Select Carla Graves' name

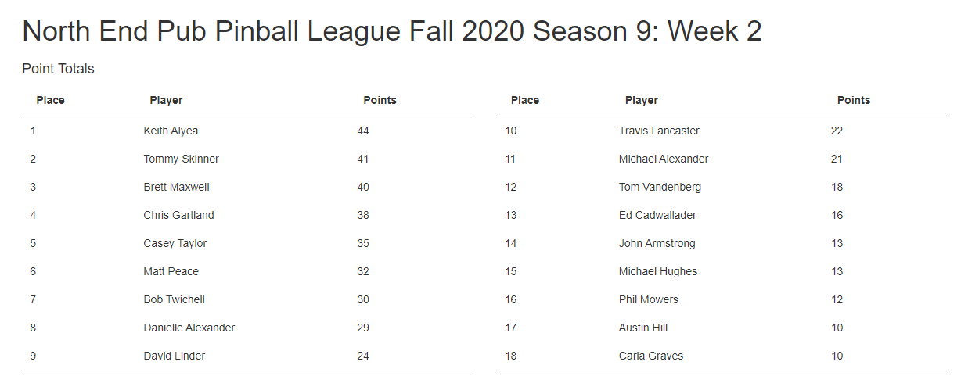[x=650, y=356]
